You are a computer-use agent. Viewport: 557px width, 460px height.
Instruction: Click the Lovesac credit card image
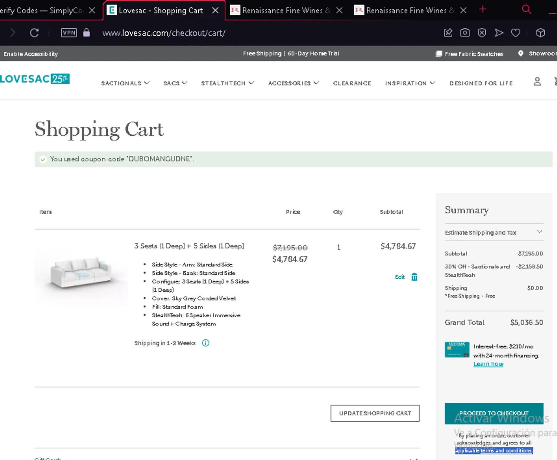tap(457, 350)
